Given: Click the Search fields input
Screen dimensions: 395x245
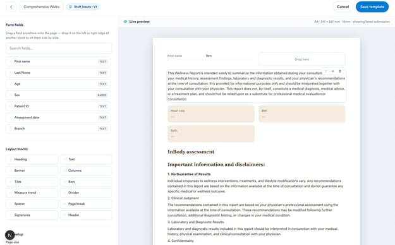Looking at the screenshot, I should (x=59, y=48).
